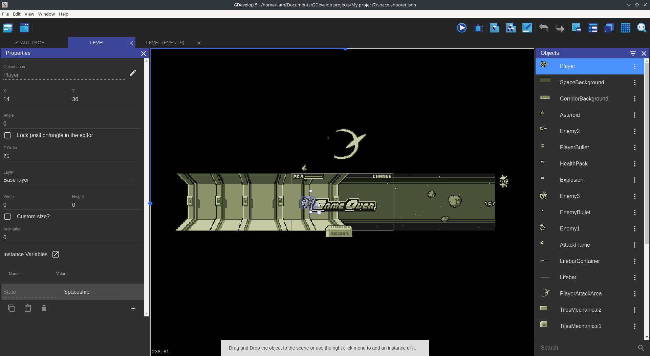The height and width of the screenshot is (356, 650).
Task: Open the Objects panel filter options
Action: tap(633, 53)
